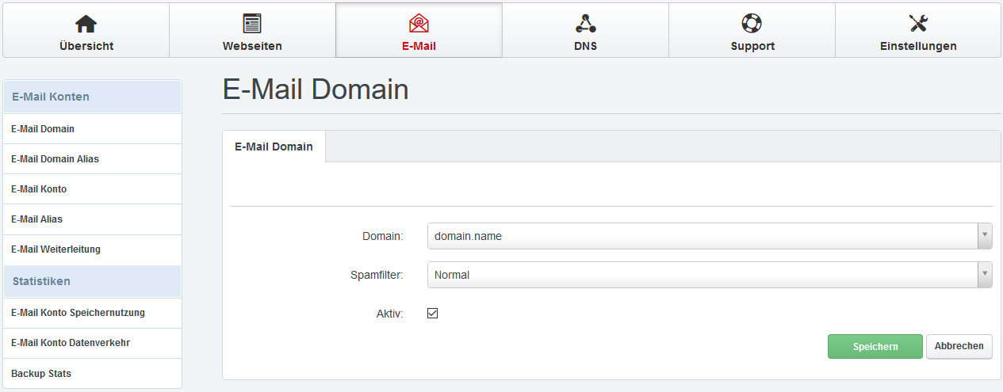
Task: Open the Webseiten browser icon
Action: 252,24
